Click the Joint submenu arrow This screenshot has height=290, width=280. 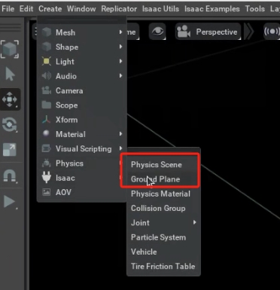tap(194, 222)
